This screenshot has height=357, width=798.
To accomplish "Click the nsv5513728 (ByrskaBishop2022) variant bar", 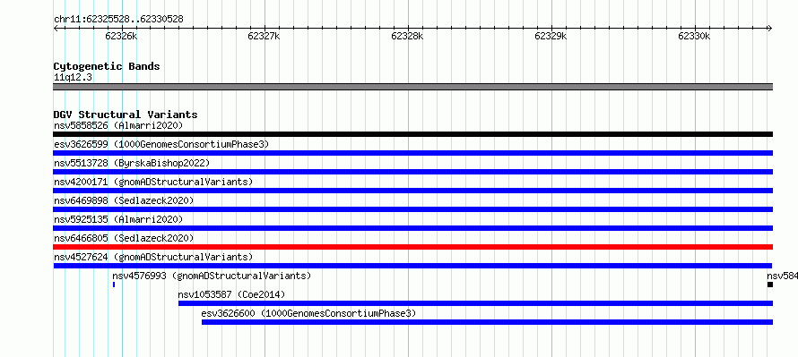I will 412,172.
